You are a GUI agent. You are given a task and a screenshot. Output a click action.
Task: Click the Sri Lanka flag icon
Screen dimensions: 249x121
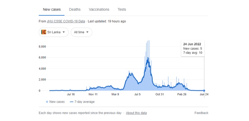click(x=43, y=32)
